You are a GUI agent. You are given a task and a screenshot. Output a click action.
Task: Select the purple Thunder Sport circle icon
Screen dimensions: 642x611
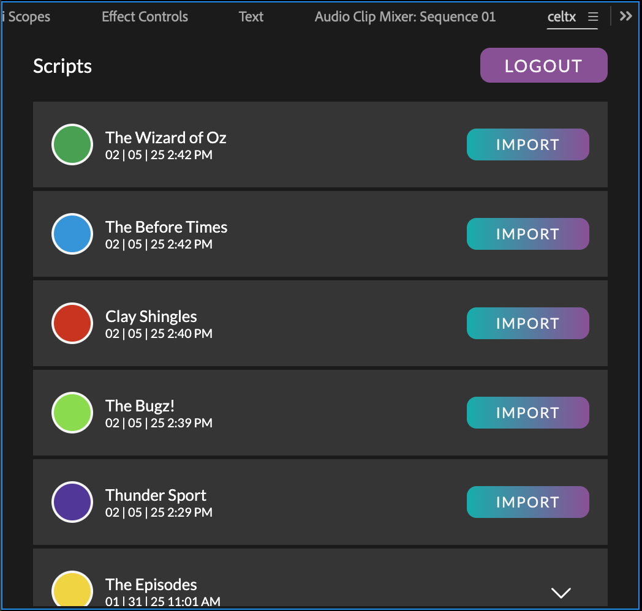[x=72, y=502]
